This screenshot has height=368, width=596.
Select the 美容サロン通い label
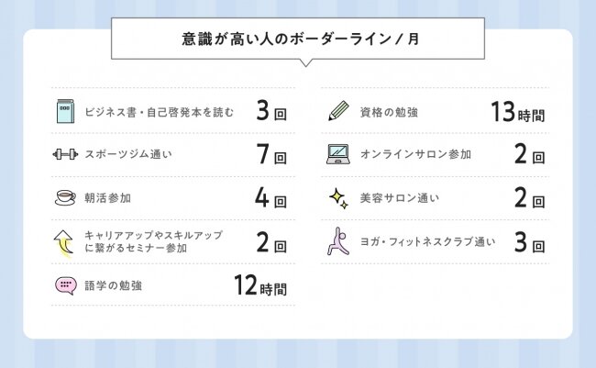[400, 198]
